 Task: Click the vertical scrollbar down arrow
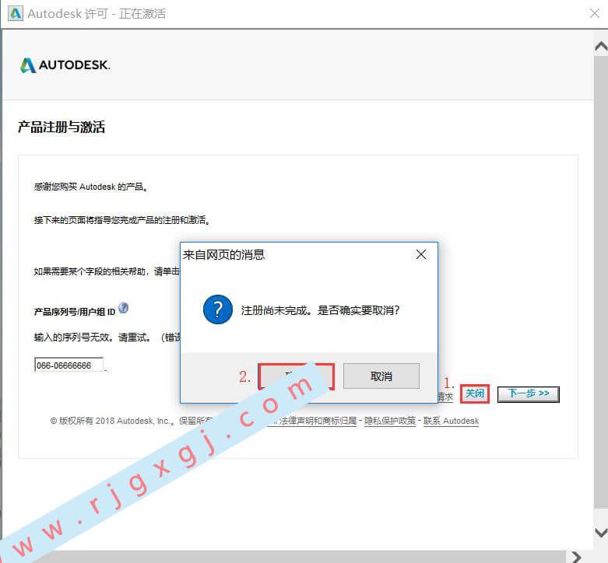[x=601, y=532]
